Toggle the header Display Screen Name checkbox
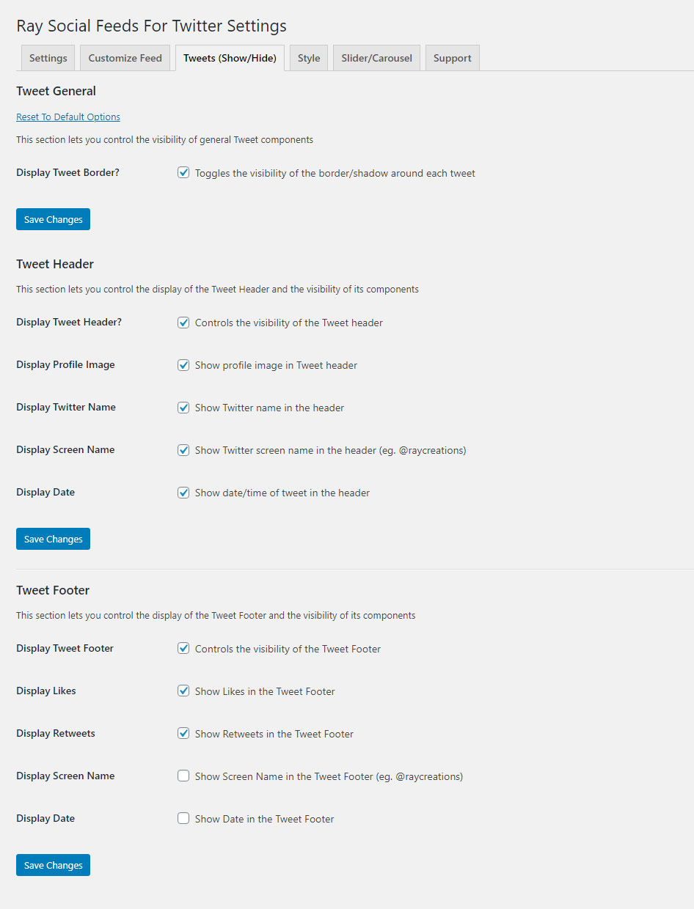Screen dimensions: 694x909 click(183, 449)
